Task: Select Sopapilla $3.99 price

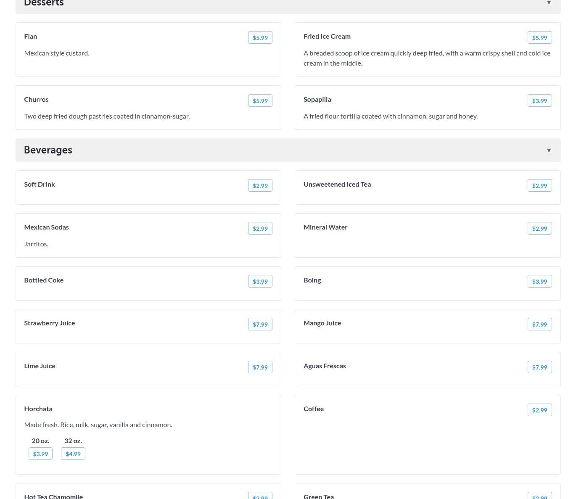Action: (539, 100)
